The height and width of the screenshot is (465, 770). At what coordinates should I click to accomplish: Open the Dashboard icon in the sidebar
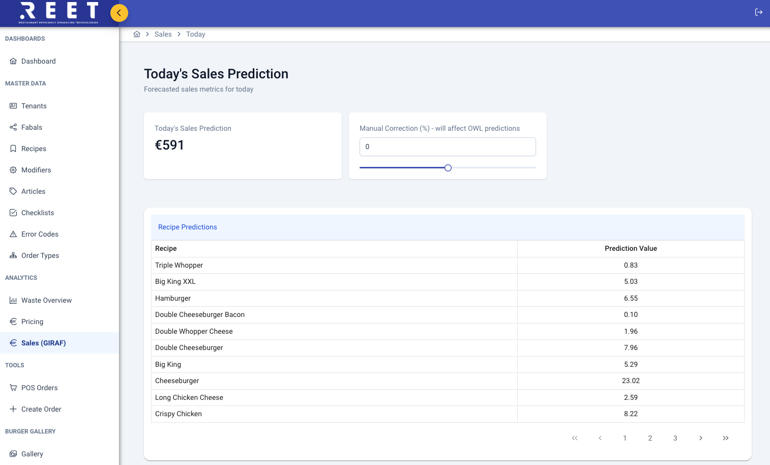click(13, 61)
